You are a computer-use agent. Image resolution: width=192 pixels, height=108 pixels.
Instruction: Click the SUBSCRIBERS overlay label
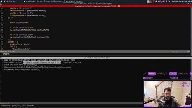click(148, 78)
